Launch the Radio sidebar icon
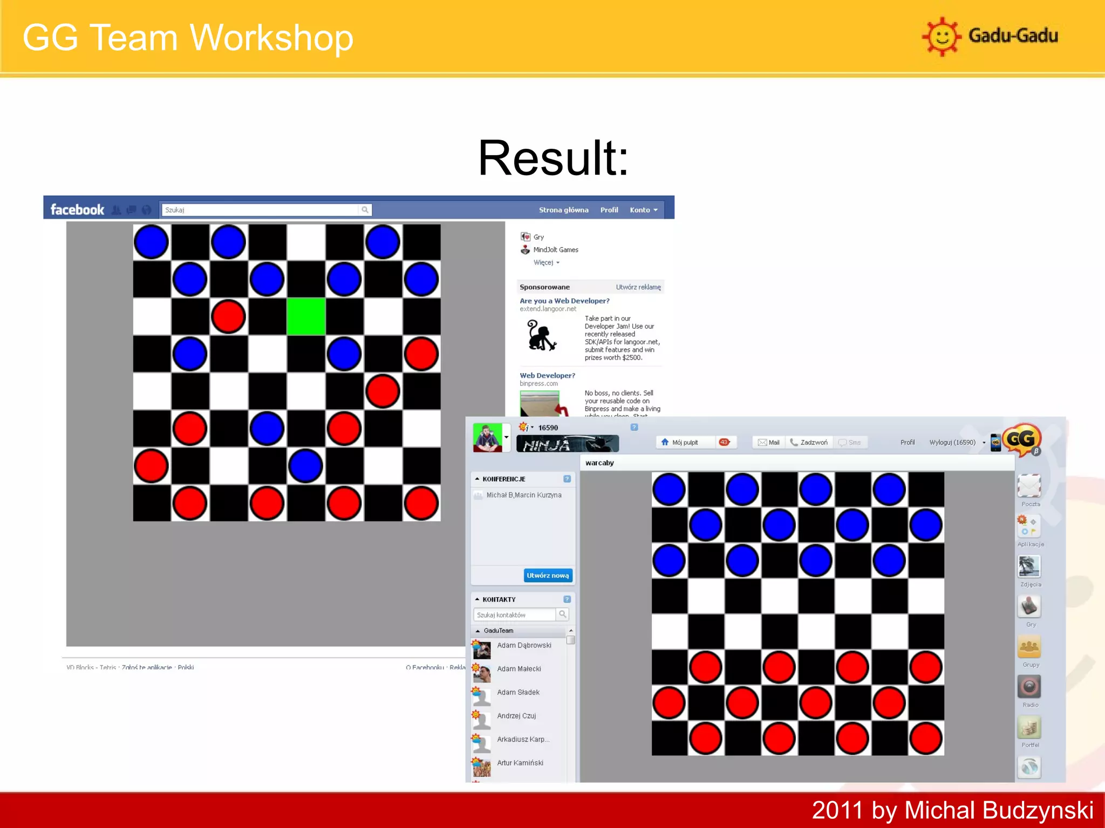The image size is (1105, 828). 1029,687
